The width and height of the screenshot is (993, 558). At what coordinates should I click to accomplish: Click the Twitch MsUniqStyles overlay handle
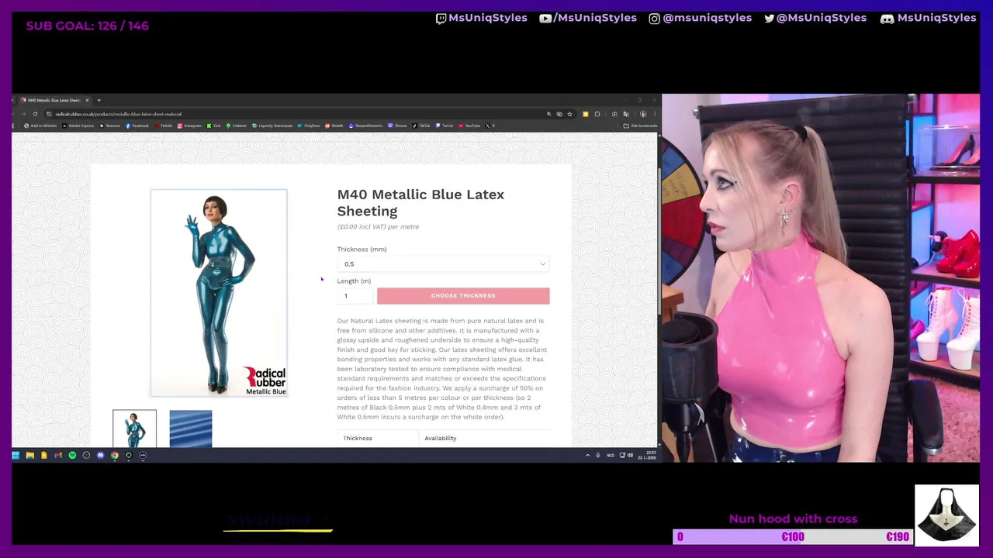tap(481, 18)
